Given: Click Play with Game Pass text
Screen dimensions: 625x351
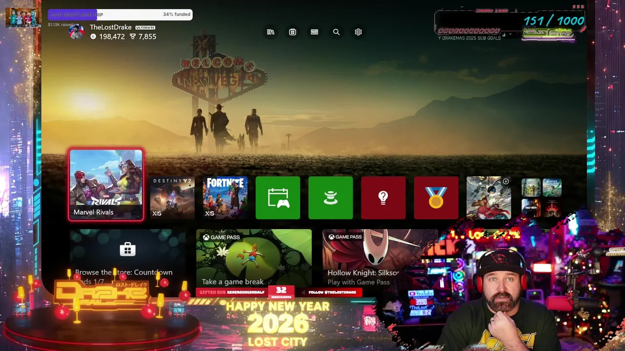Looking at the screenshot, I should click(358, 282).
